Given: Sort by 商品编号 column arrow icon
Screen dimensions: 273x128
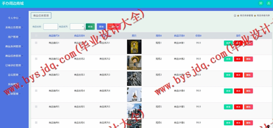Looking at the screenshot, I should coord(59,36).
